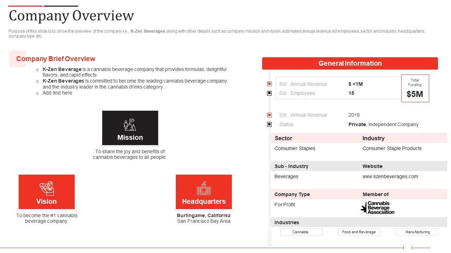Select the 'Consumer Staples' sector value
This screenshot has width=451, height=253.
coord(295,148)
